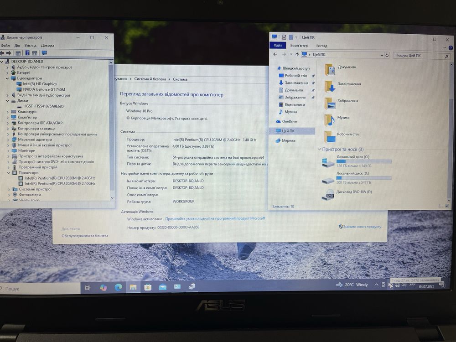Expand the Клавіатури node

tap(8, 112)
